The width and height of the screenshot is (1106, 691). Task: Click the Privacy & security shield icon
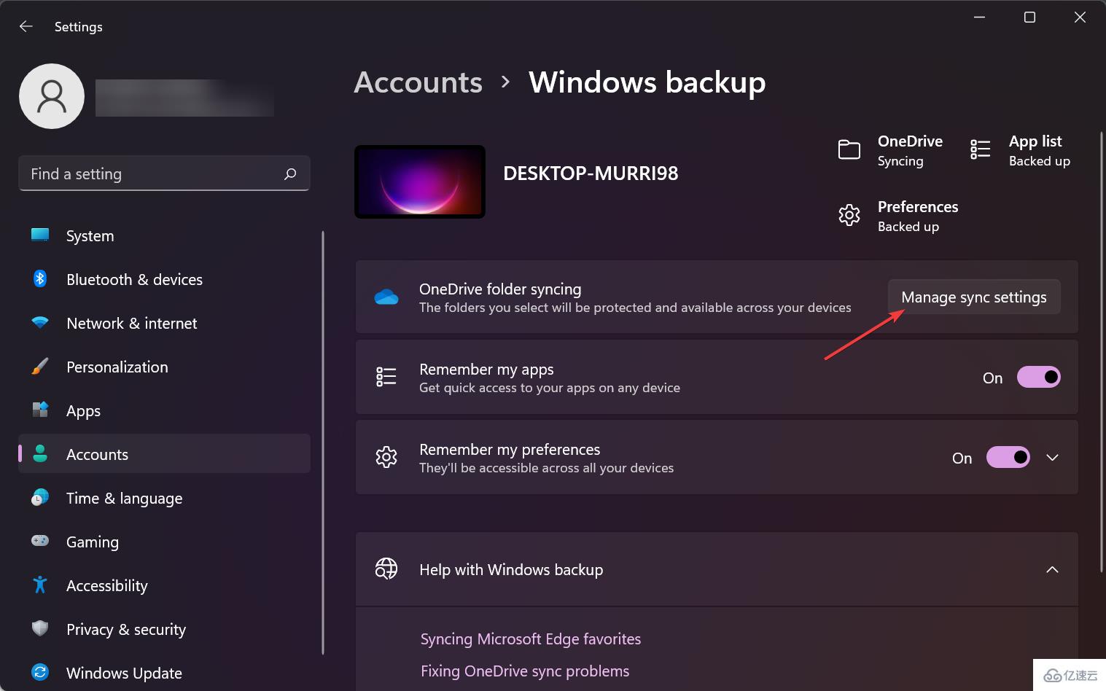point(40,628)
